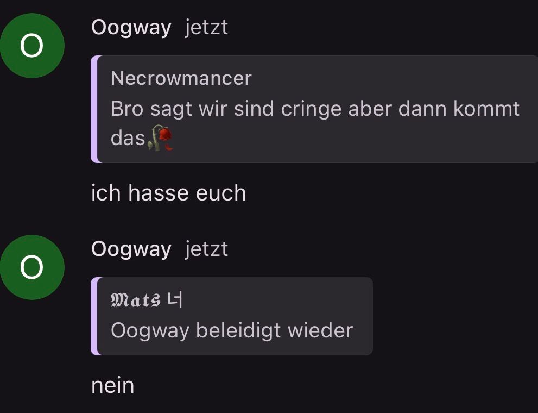Jump to quoted message 'Oogway beleidigt wieder'
Screen dimensions: 538x413
click(232, 316)
